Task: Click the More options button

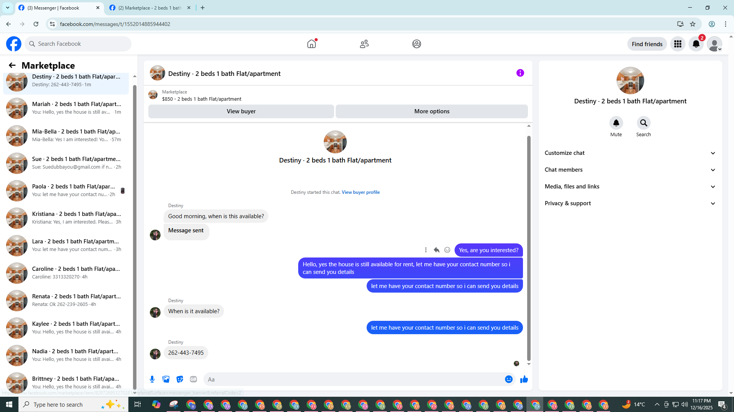Action: click(432, 111)
